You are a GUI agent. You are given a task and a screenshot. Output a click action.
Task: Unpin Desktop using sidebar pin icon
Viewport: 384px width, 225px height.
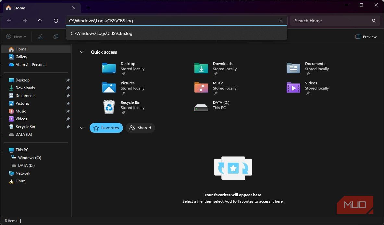pos(68,80)
